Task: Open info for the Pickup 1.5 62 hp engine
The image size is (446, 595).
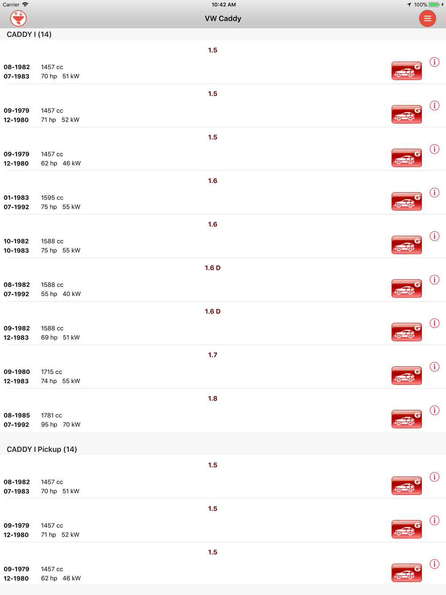Action: point(434,564)
